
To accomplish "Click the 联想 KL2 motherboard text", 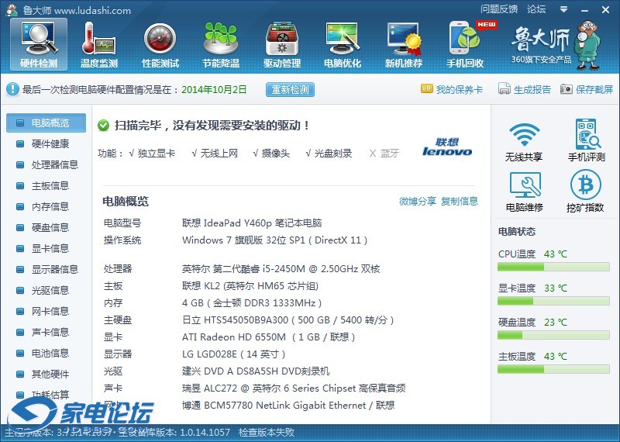I will click(x=250, y=286).
